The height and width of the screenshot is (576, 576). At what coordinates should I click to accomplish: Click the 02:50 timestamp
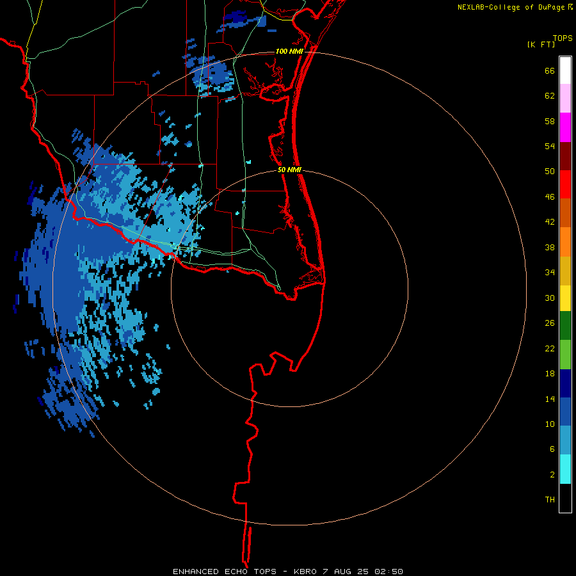pyautogui.click(x=388, y=572)
